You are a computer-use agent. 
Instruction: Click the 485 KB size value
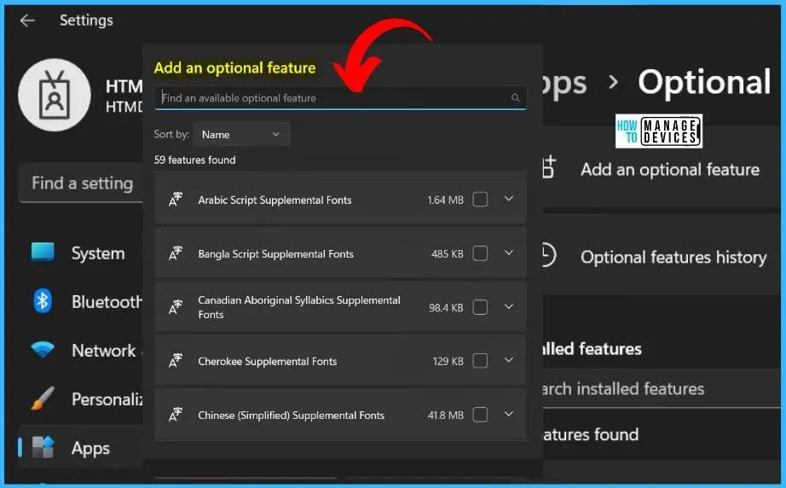(448, 253)
